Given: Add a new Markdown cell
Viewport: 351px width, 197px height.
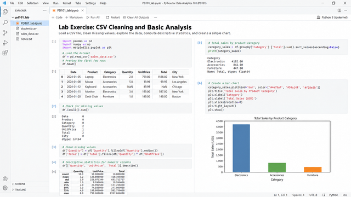Looking at the screenshot, I should pos(74,18).
